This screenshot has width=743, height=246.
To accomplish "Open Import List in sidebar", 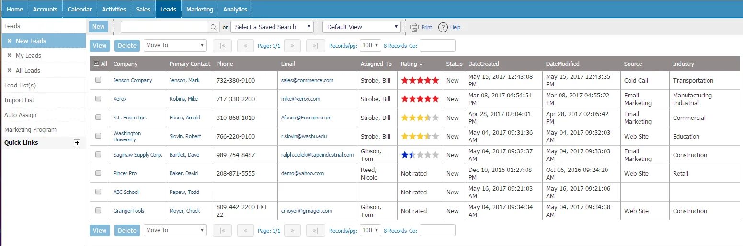I will (x=19, y=100).
